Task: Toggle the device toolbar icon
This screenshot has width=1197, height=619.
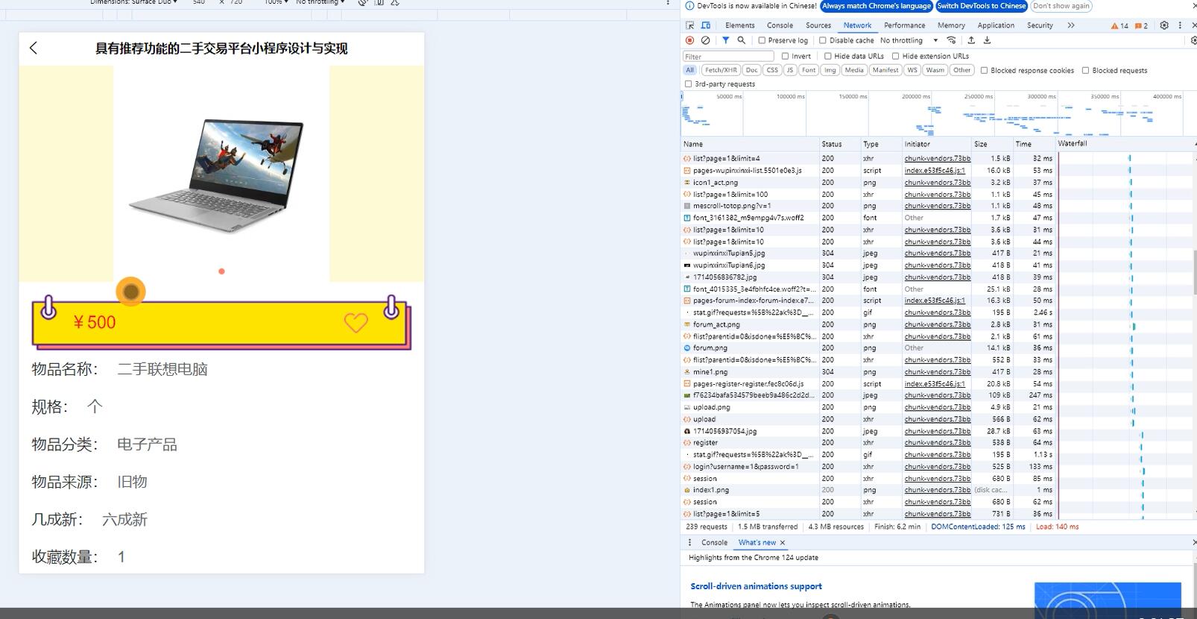Action: click(x=706, y=25)
